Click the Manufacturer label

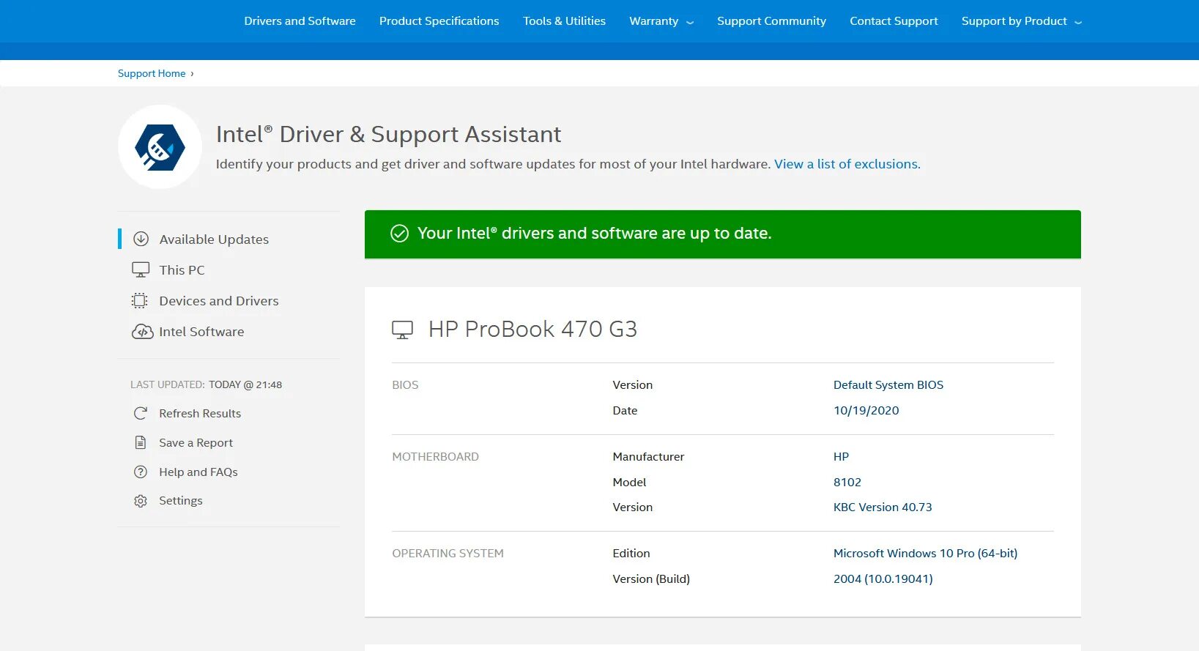pos(648,457)
